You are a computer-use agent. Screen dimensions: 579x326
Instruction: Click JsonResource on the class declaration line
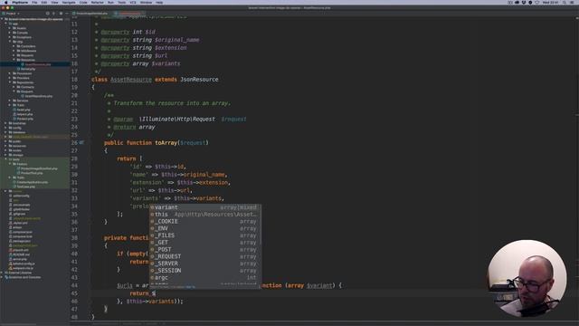click(199, 80)
